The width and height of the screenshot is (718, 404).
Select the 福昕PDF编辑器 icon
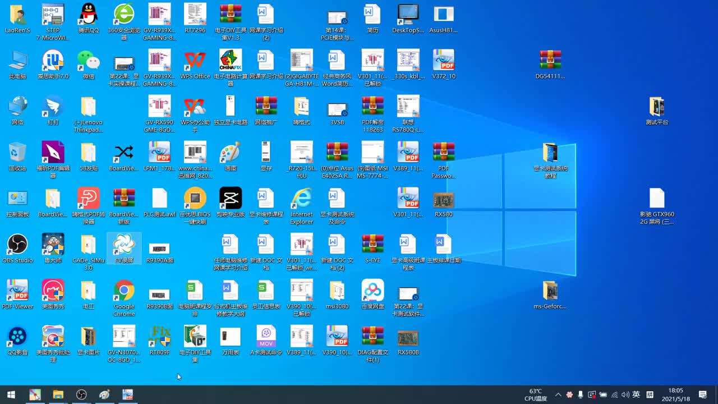point(53,160)
